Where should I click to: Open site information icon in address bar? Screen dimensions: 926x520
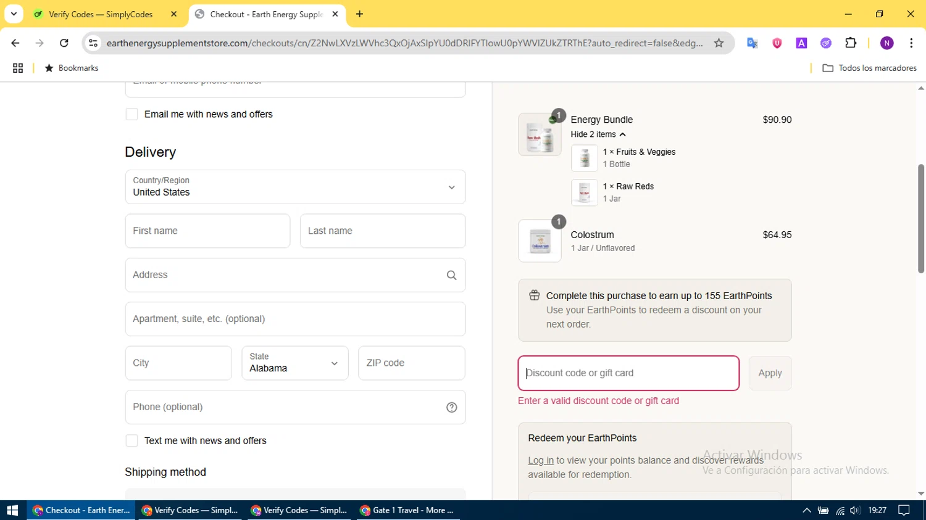[93, 43]
